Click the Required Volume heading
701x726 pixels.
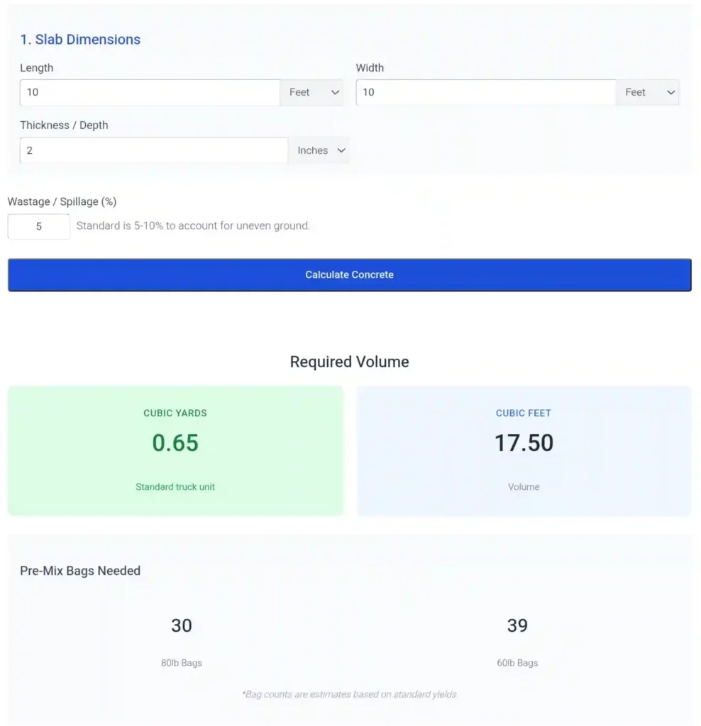click(349, 362)
